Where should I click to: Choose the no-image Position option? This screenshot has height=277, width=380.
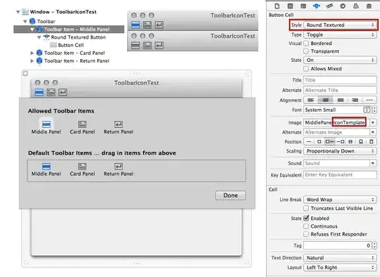[x=309, y=141]
